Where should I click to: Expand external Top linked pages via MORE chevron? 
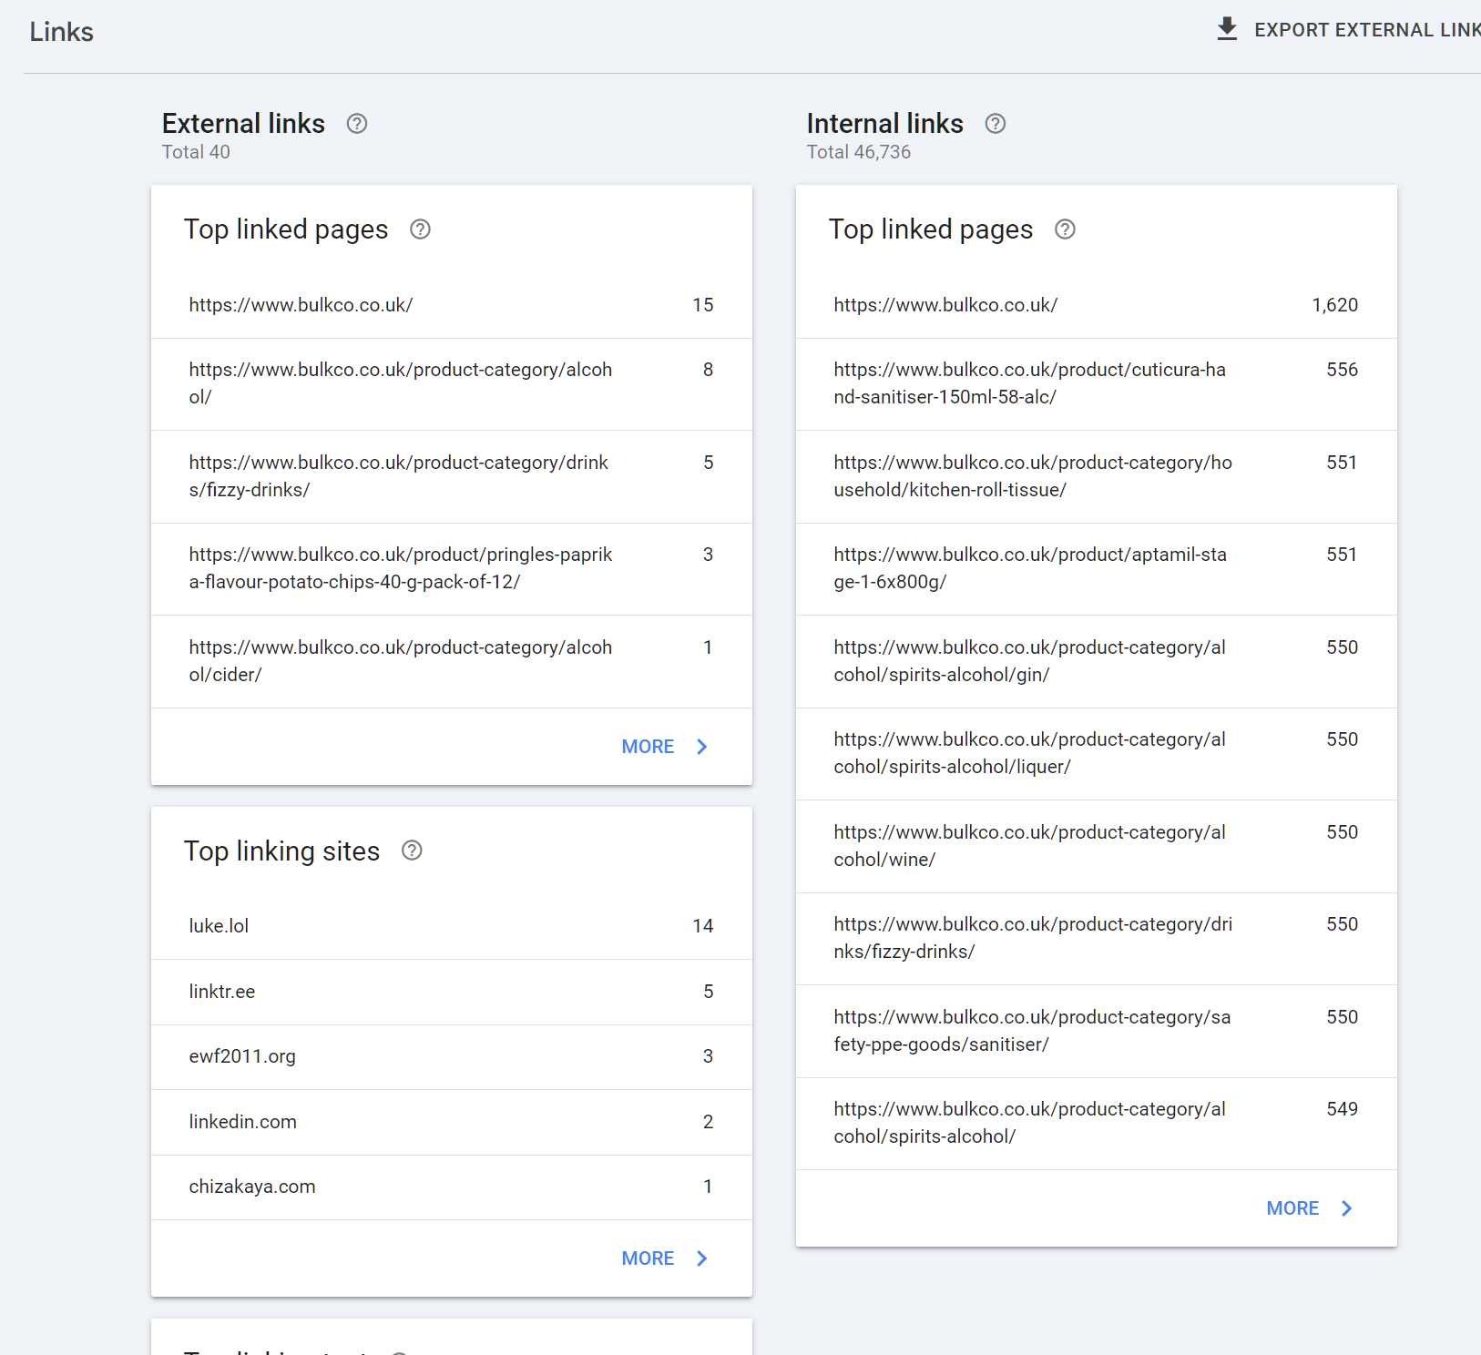click(x=701, y=747)
